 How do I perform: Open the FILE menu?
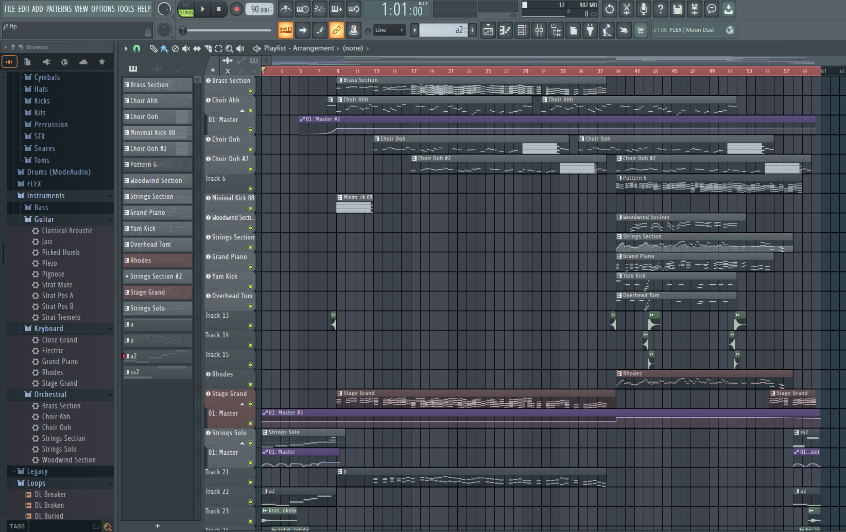click(10, 9)
